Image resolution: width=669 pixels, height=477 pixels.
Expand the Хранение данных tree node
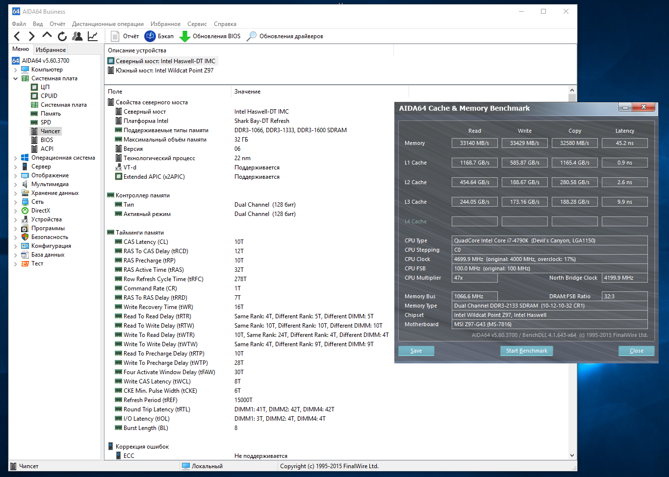[16, 193]
